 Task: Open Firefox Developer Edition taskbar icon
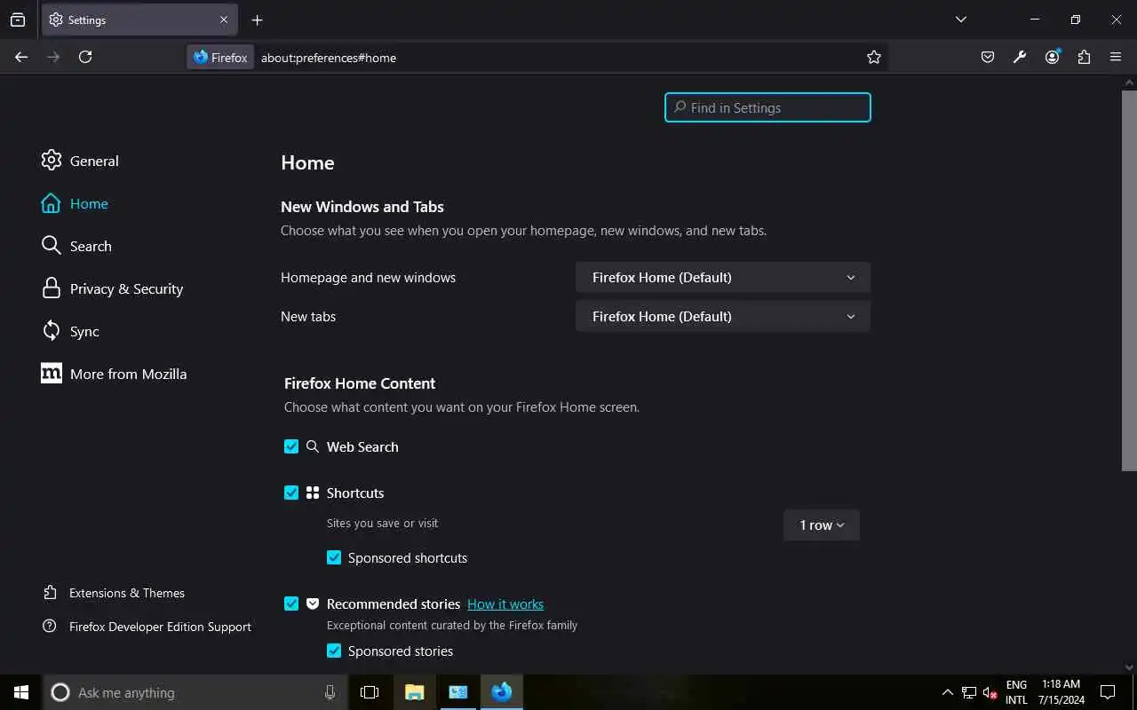pos(502,692)
